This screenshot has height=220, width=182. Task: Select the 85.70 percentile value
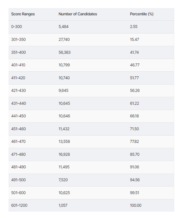[135, 154]
